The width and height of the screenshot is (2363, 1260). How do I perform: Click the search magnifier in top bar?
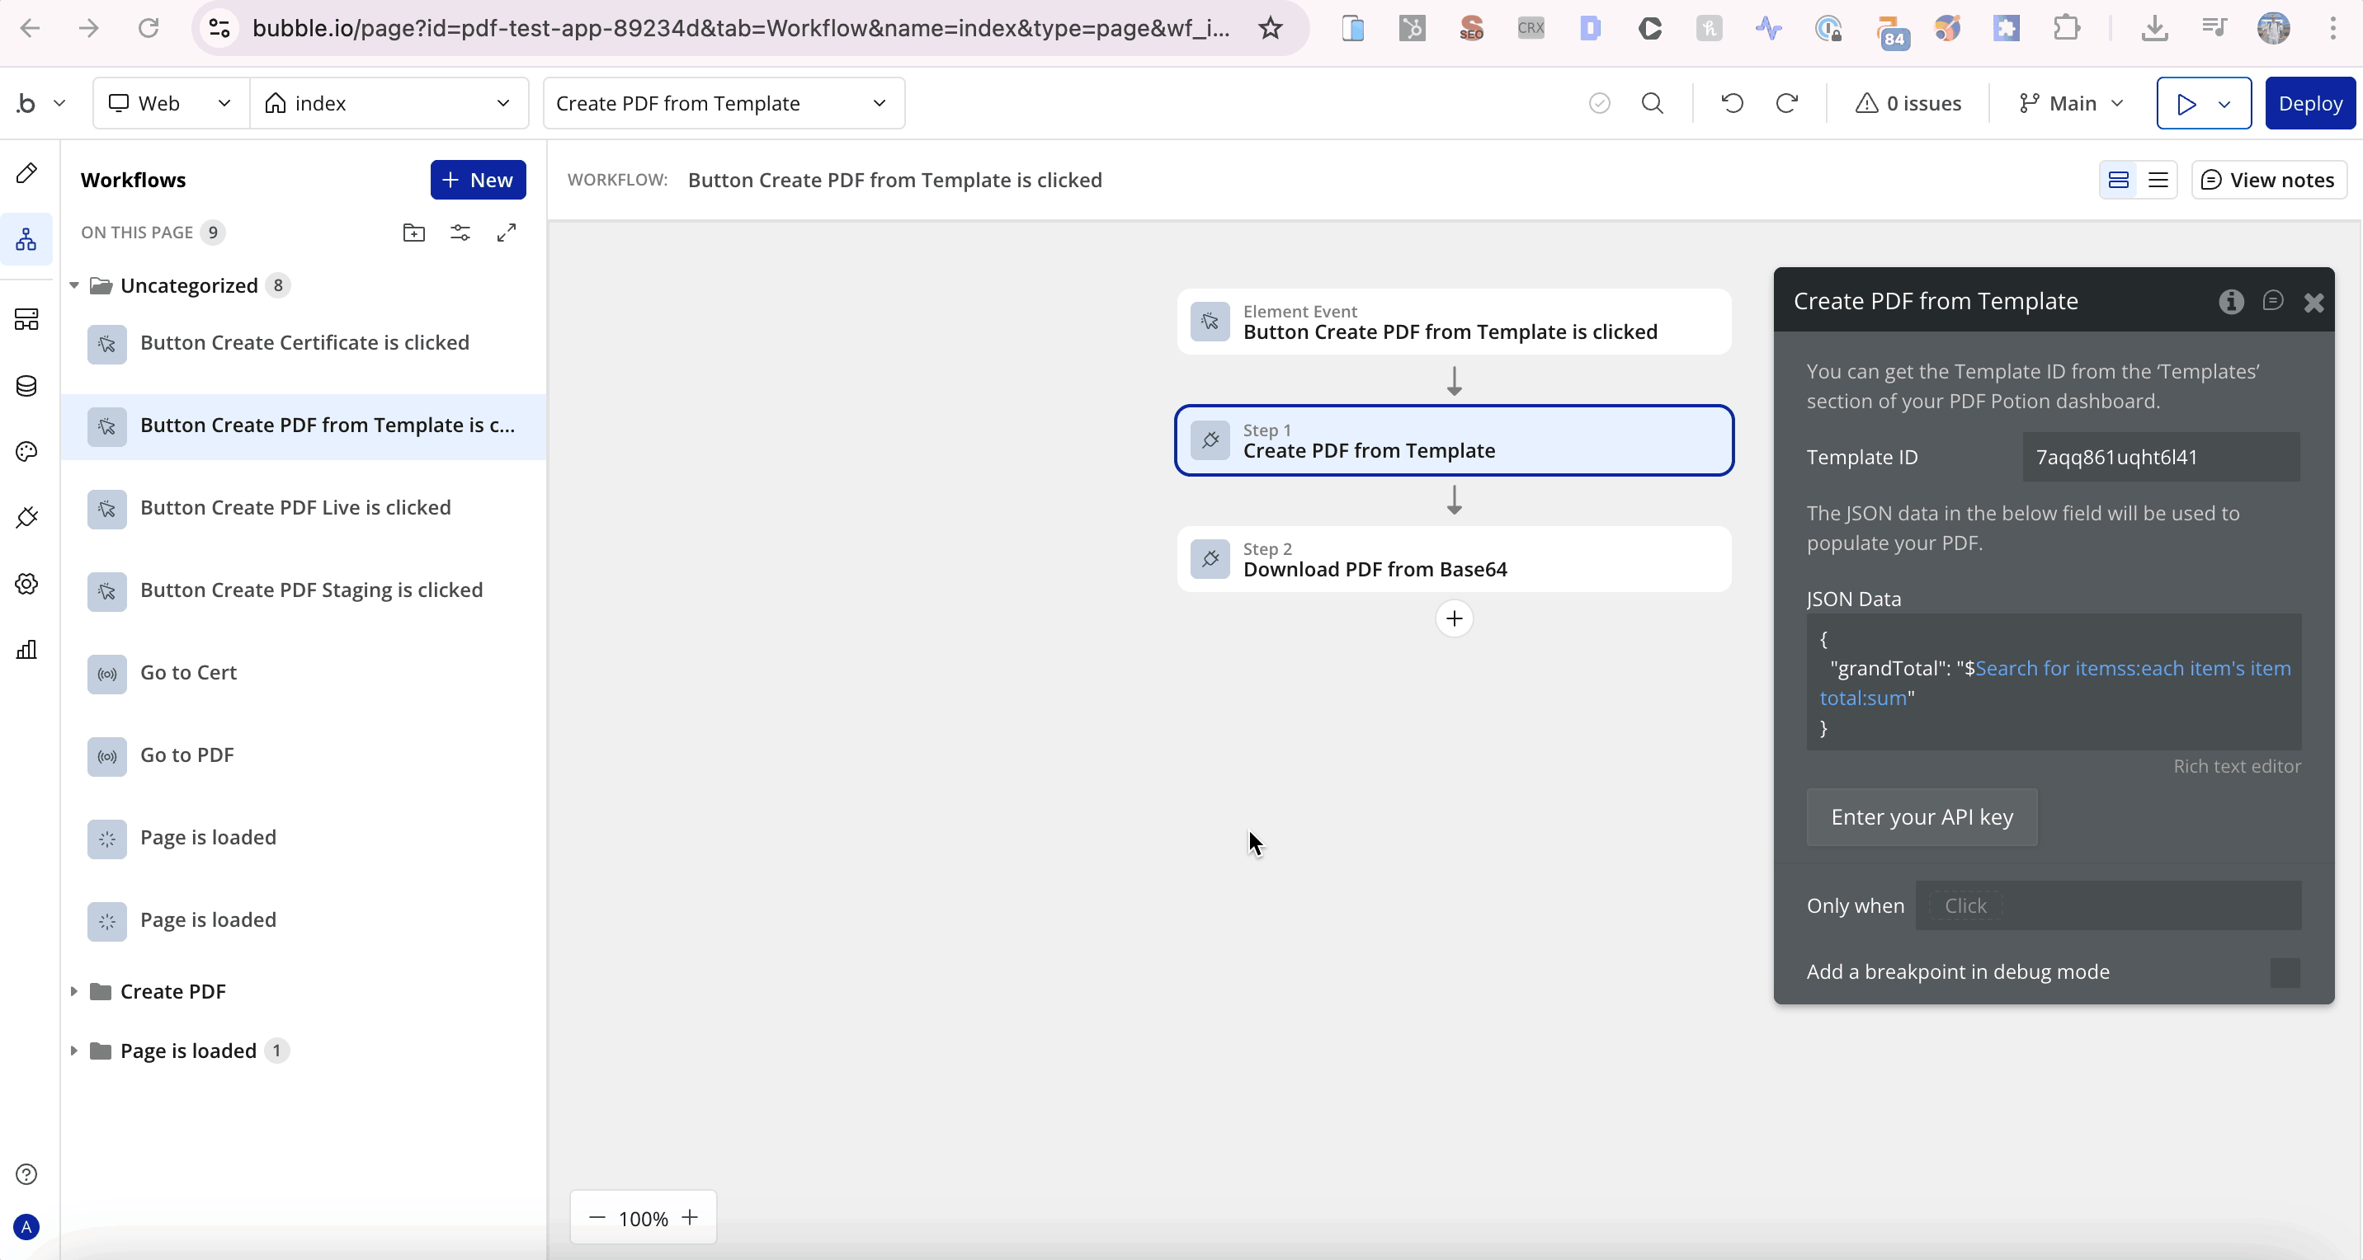tap(1652, 104)
